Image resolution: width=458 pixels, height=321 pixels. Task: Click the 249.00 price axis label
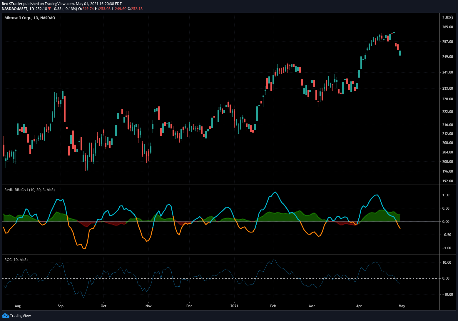point(447,57)
